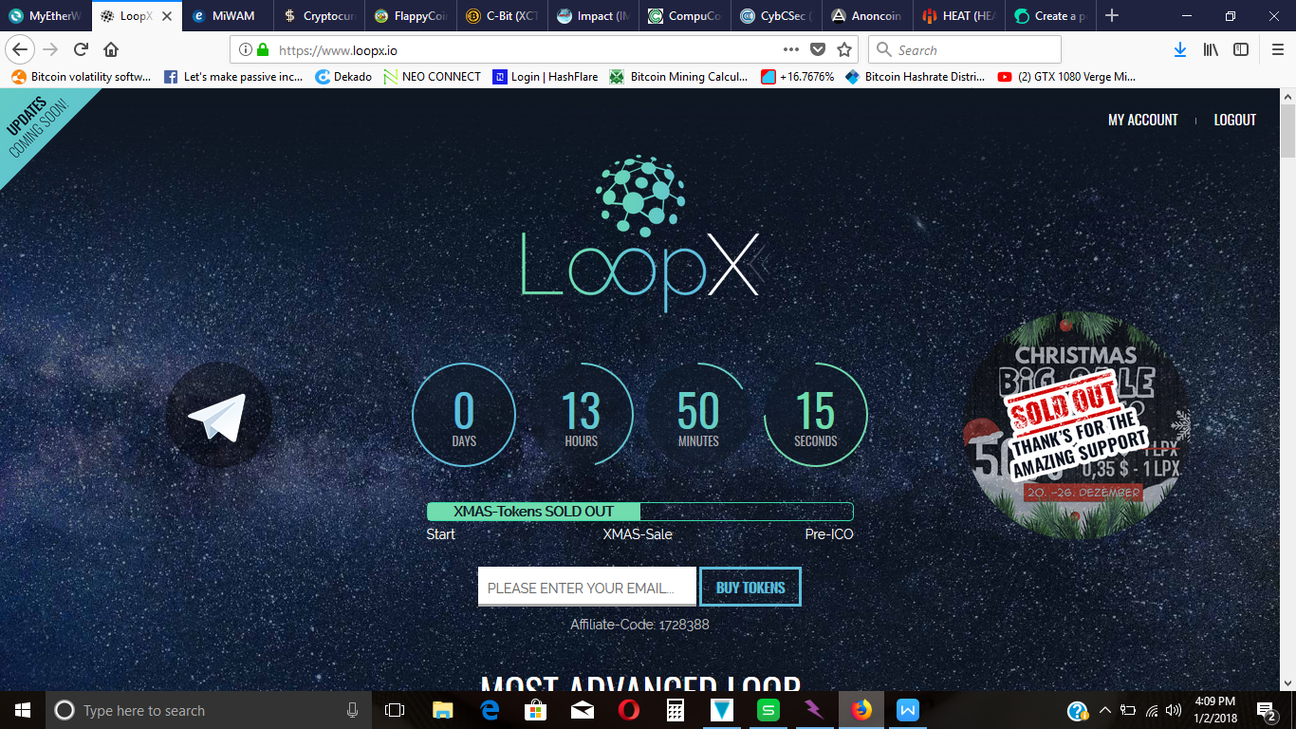Click the BUY TOKENS button
This screenshot has height=729, width=1296.
coord(750,587)
